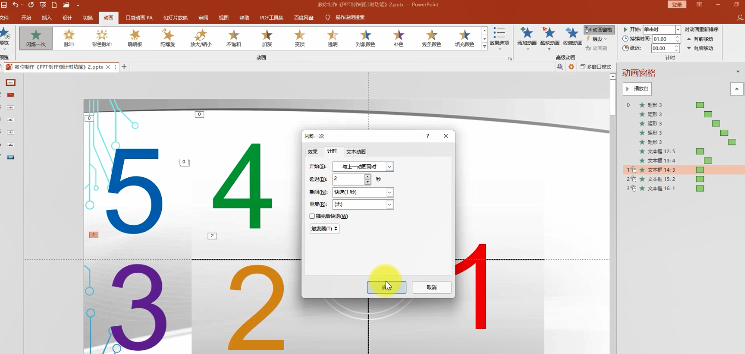745x354 pixels.
Task: Click the 取消 cancel button
Action: 432,287
